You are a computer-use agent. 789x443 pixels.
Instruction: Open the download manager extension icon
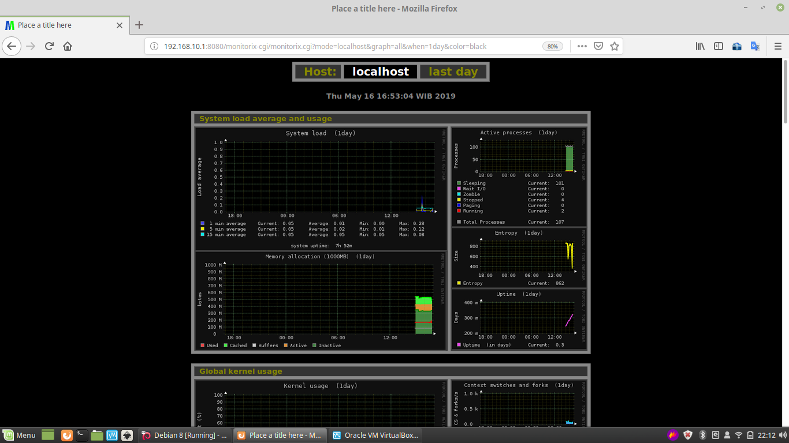737,46
